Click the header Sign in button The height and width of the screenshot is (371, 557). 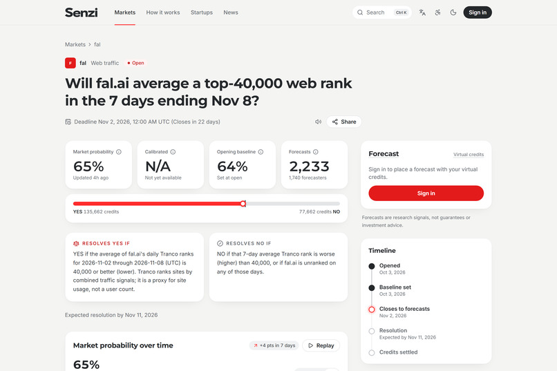[x=478, y=12]
